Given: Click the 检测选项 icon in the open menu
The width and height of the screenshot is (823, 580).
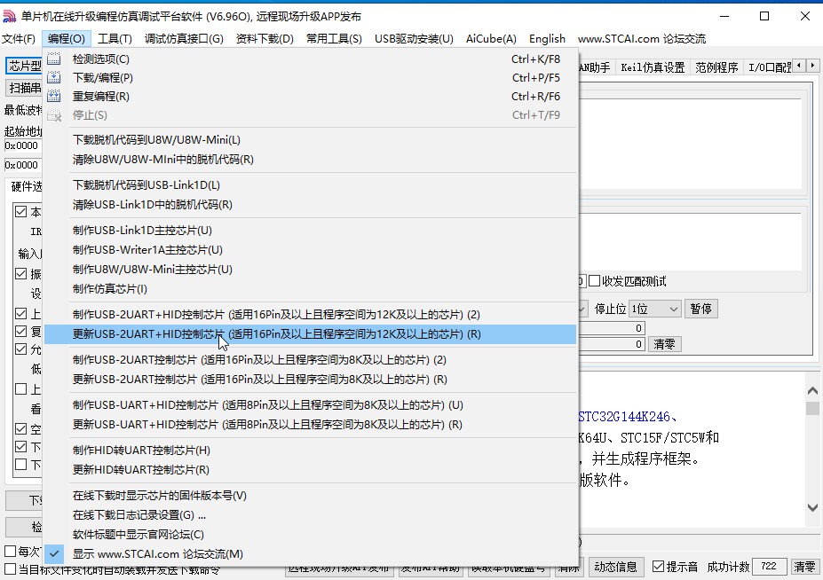Looking at the screenshot, I should pos(56,59).
